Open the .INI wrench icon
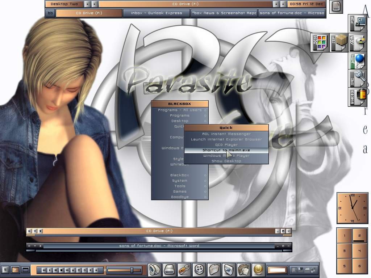Viewport: 371px width, 278px height. pos(357,79)
